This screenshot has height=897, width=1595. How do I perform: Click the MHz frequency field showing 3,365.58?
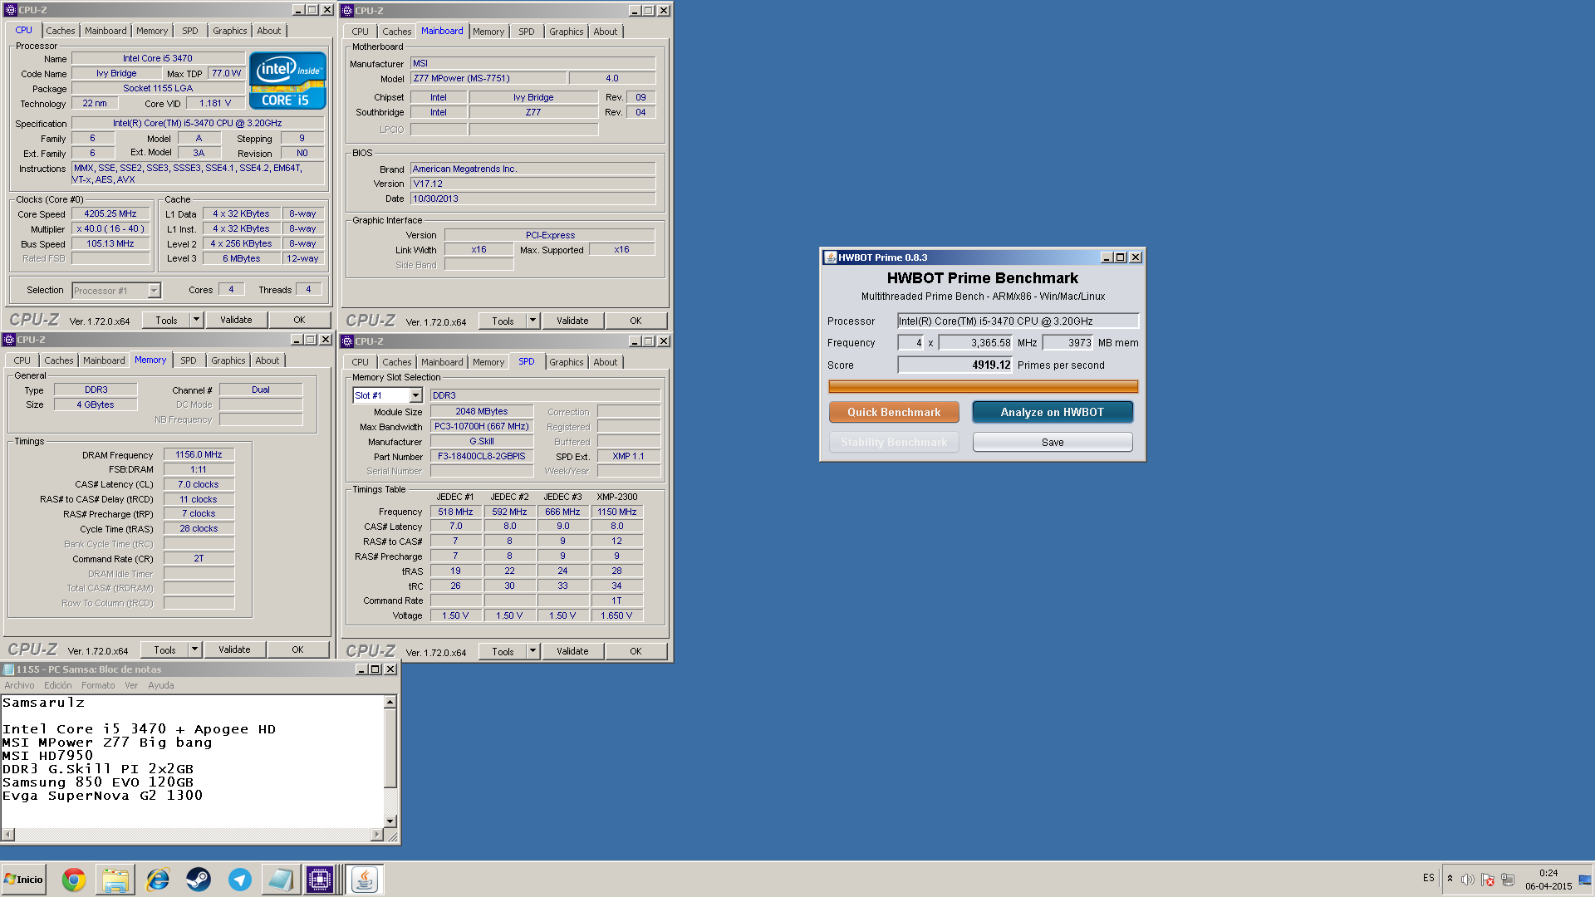pos(975,342)
